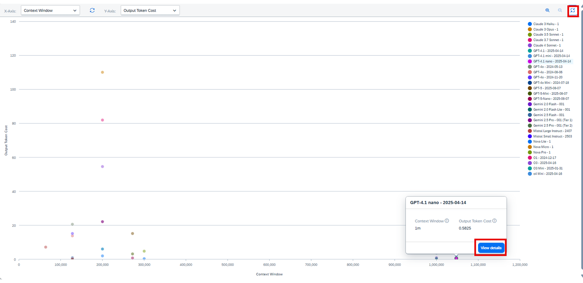The width and height of the screenshot is (583, 283).
Task: Select GPT-5-Nano - 2025-08-07 in the legend
Action: (x=548, y=99)
